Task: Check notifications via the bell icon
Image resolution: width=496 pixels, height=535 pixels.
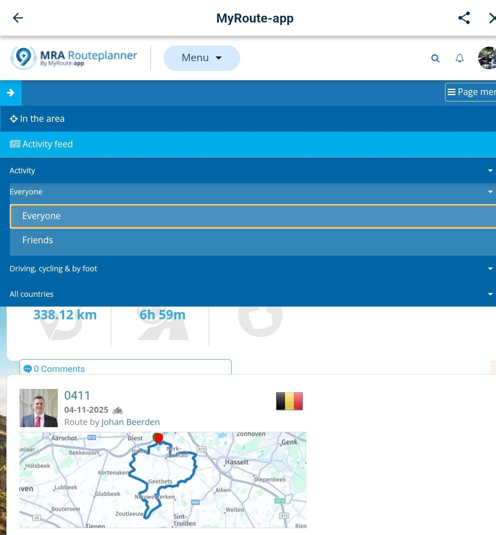Action: pos(459,58)
